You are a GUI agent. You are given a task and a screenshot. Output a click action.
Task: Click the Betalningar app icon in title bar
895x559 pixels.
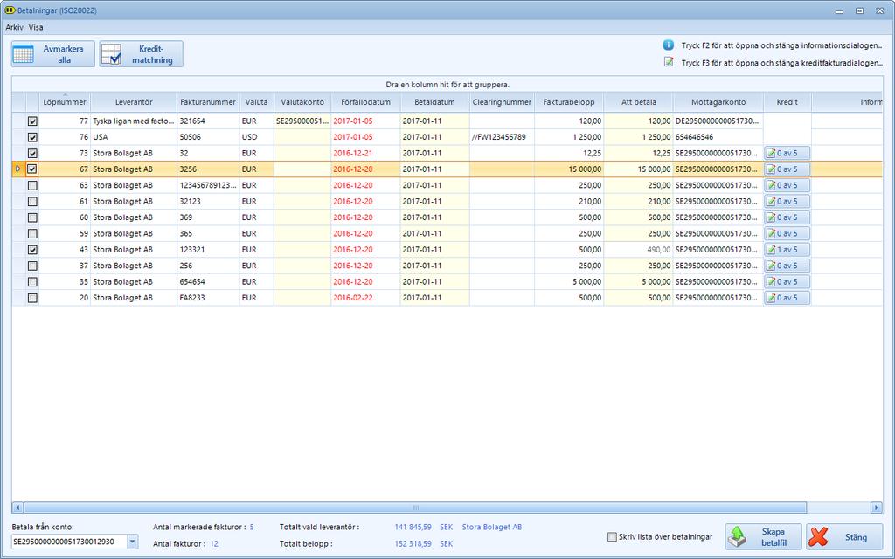click(x=10, y=10)
